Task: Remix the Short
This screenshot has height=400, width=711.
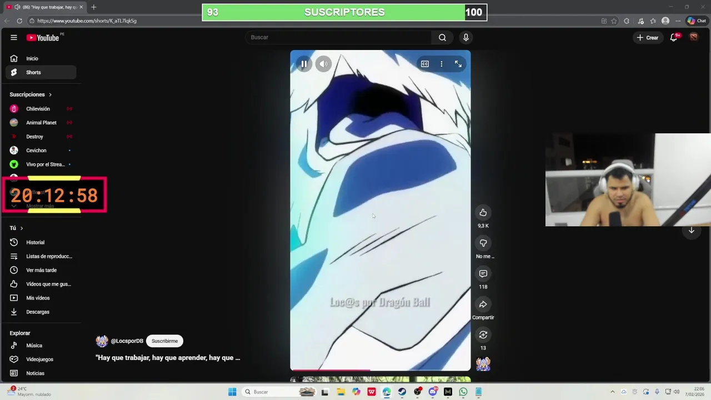Action: [x=483, y=334]
